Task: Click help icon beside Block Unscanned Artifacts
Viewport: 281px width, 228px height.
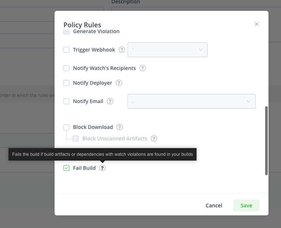Action: click(x=154, y=138)
